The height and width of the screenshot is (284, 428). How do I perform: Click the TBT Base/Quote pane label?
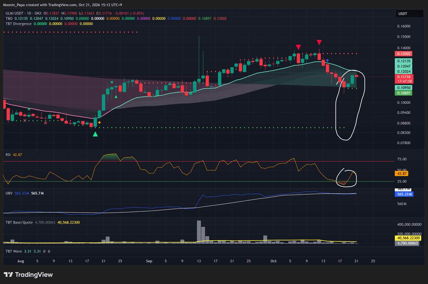(x=19, y=222)
